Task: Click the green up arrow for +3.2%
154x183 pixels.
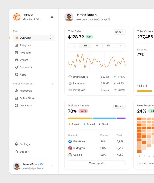Action: point(115,90)
